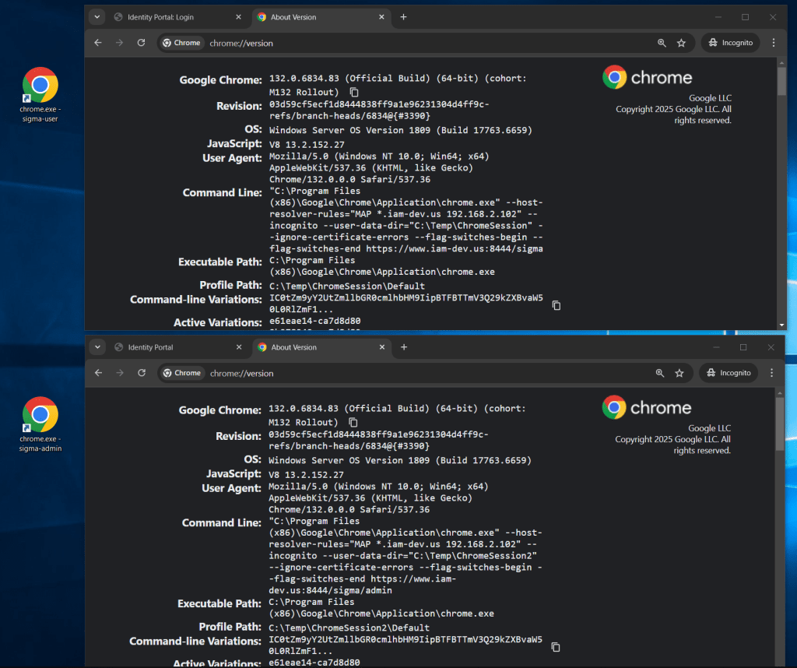Bookmark this page using star in upper window
This screenshot has height=668, width=797.
[681, 43]
